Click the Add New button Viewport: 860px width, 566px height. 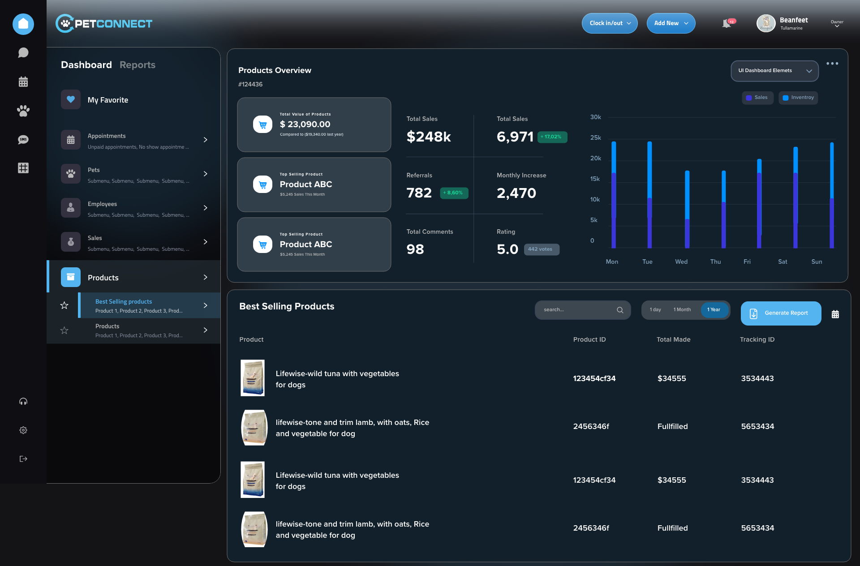tap(671, 23)
